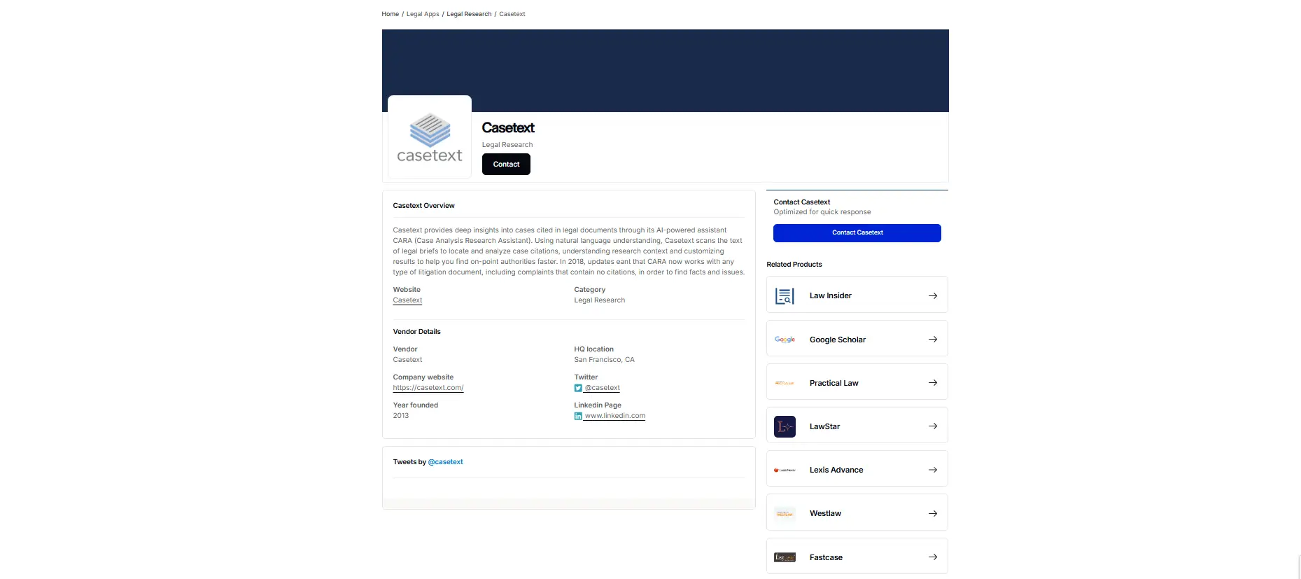
Task: Click the Law Insider product icon
Action: pyautogui.click(x=785, y=296)
